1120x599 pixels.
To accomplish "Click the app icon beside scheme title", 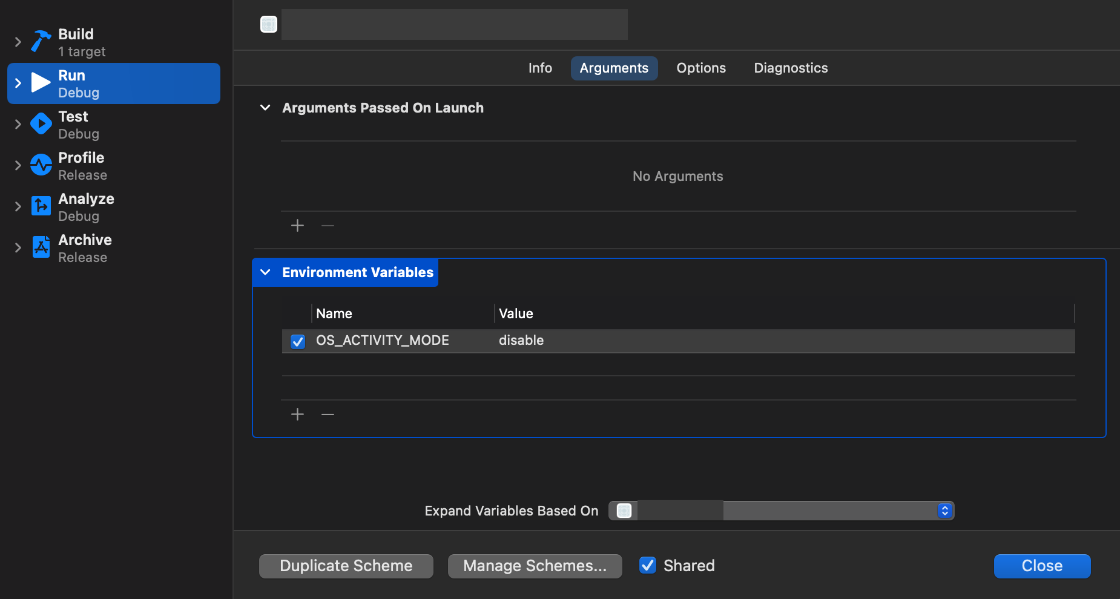I will click(x=269, y=24).
